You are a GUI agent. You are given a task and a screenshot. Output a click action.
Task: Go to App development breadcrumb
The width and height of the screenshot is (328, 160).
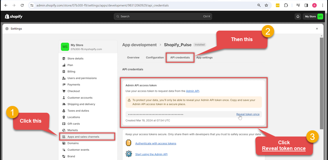(x=139, y=45)
